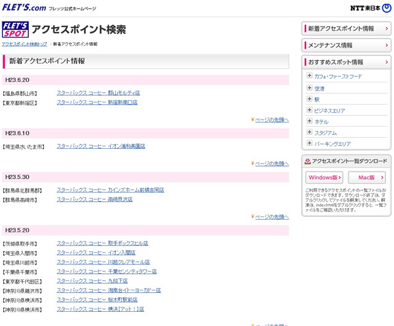This screenshot has height=326, width=394.
Task: Open スターバックス コーヒー 桜木町駅前店 link
Action: pyautogui.click(x=97, y=300)
